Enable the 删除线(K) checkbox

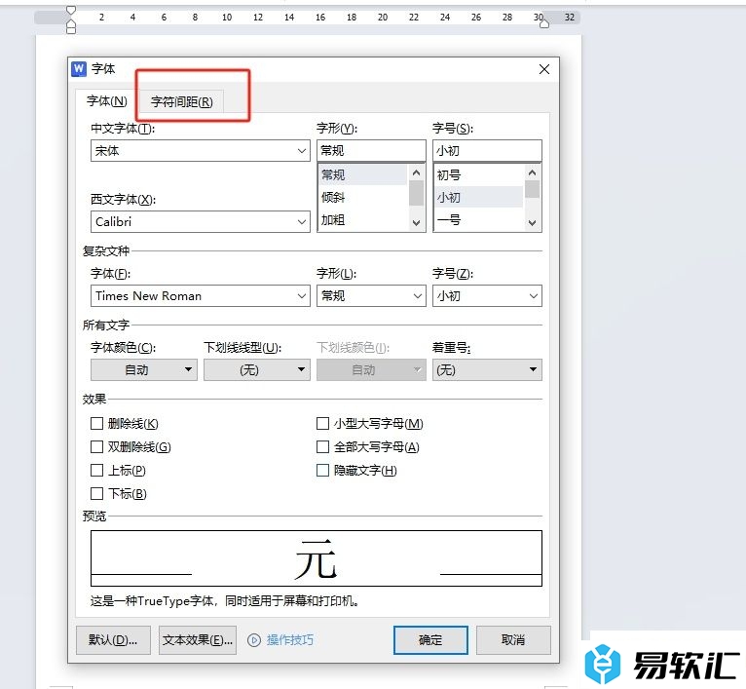coord(97,423)
